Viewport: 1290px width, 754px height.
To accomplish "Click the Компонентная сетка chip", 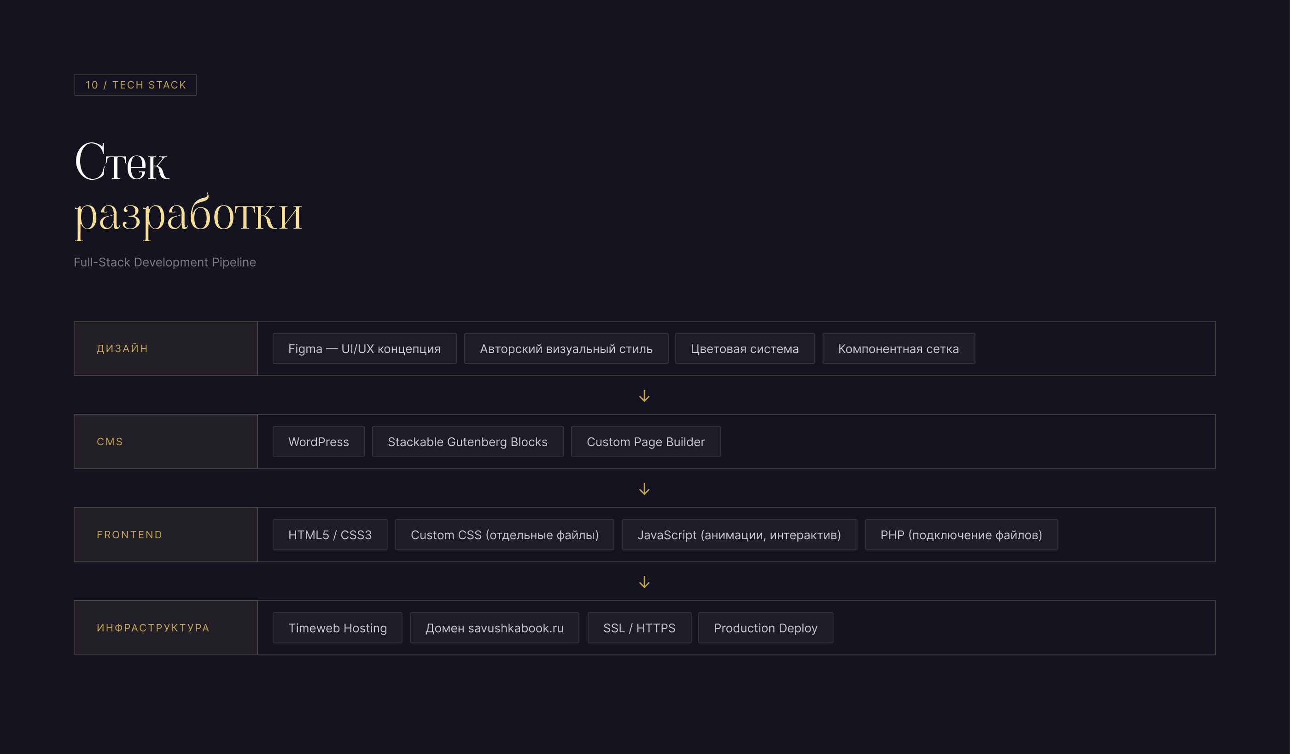I will click(x=898, y=349).
